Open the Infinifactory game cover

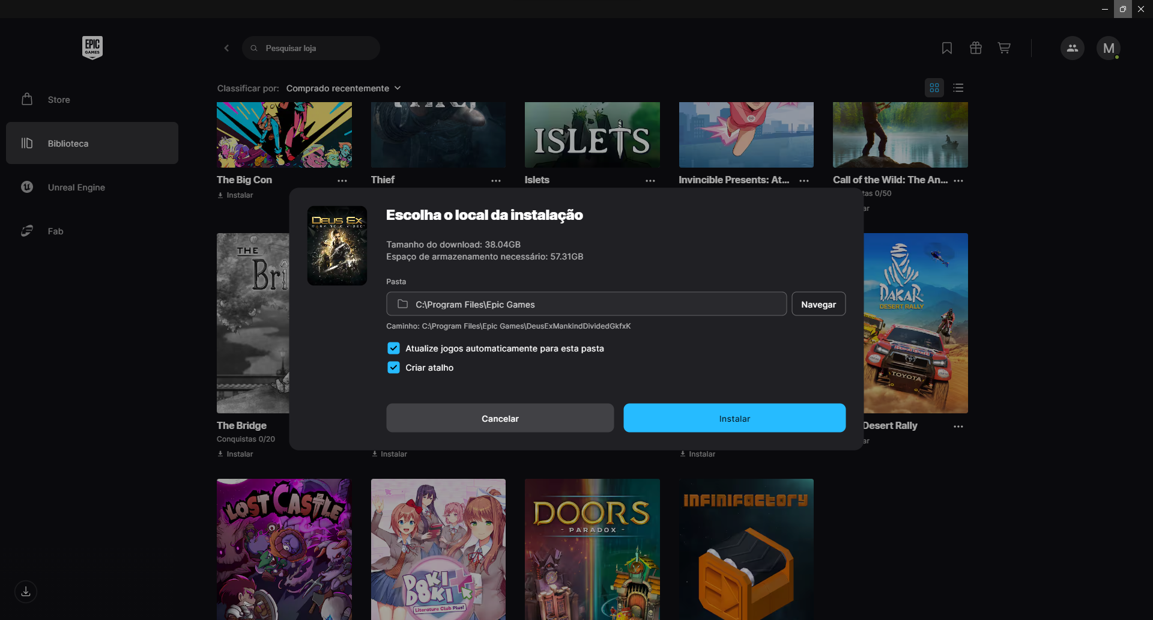click(746, 549)
